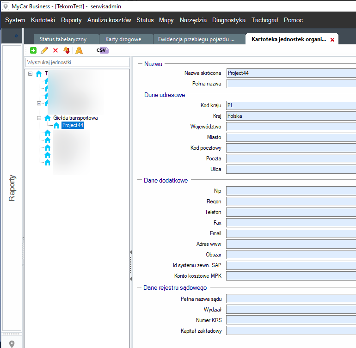Click the Id systemu zewn. SAP field
This screenshot has height=348, width=356.
coord(291,265)
